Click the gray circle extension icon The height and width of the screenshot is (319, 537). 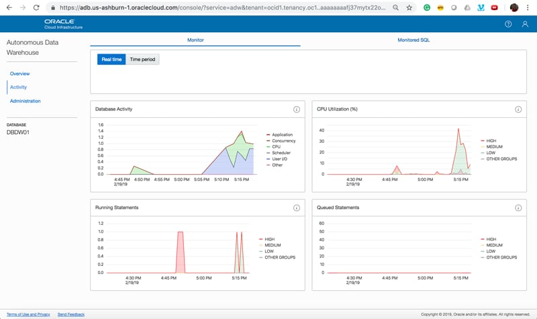[454, 7]
